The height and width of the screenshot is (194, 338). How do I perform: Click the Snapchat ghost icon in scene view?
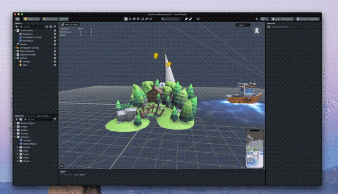[x=257, y=31]
